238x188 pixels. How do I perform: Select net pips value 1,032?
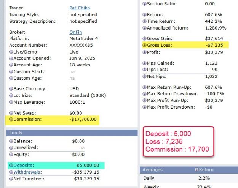click(x=211, y=76)
